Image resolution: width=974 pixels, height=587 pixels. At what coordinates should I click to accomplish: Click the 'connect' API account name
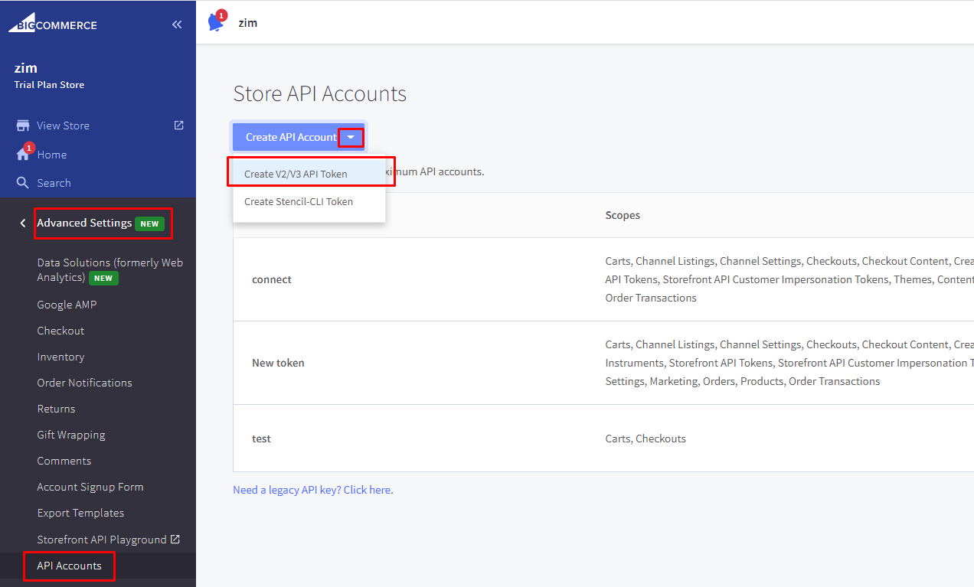coord(272,279)
